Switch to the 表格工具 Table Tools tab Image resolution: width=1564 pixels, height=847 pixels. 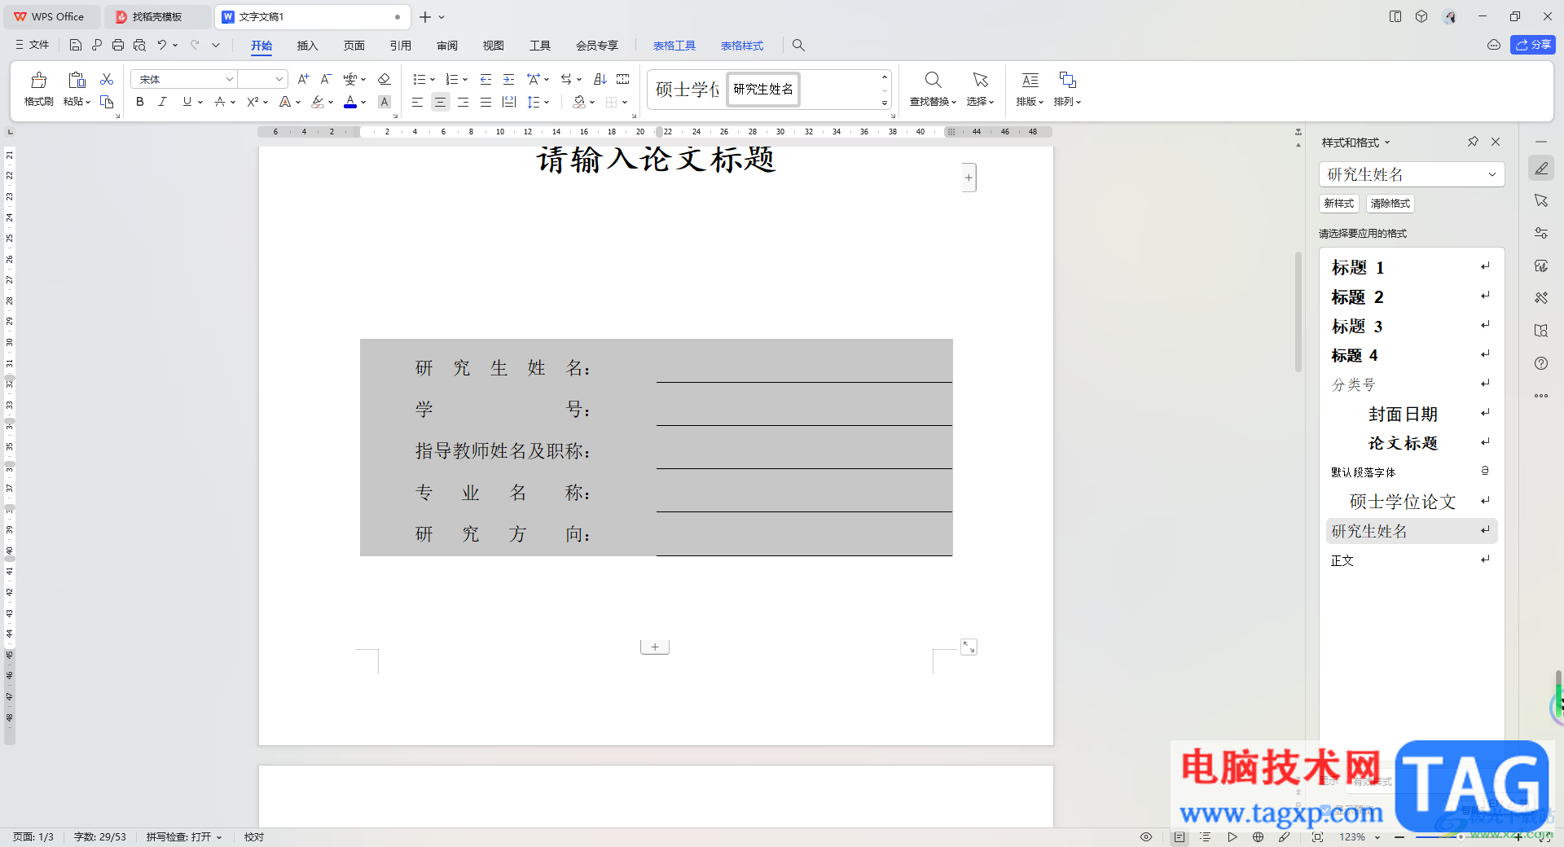click(x=674, y=46)
